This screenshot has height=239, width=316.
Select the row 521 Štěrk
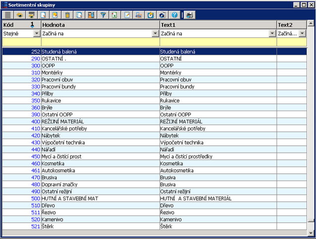[99, 226]
